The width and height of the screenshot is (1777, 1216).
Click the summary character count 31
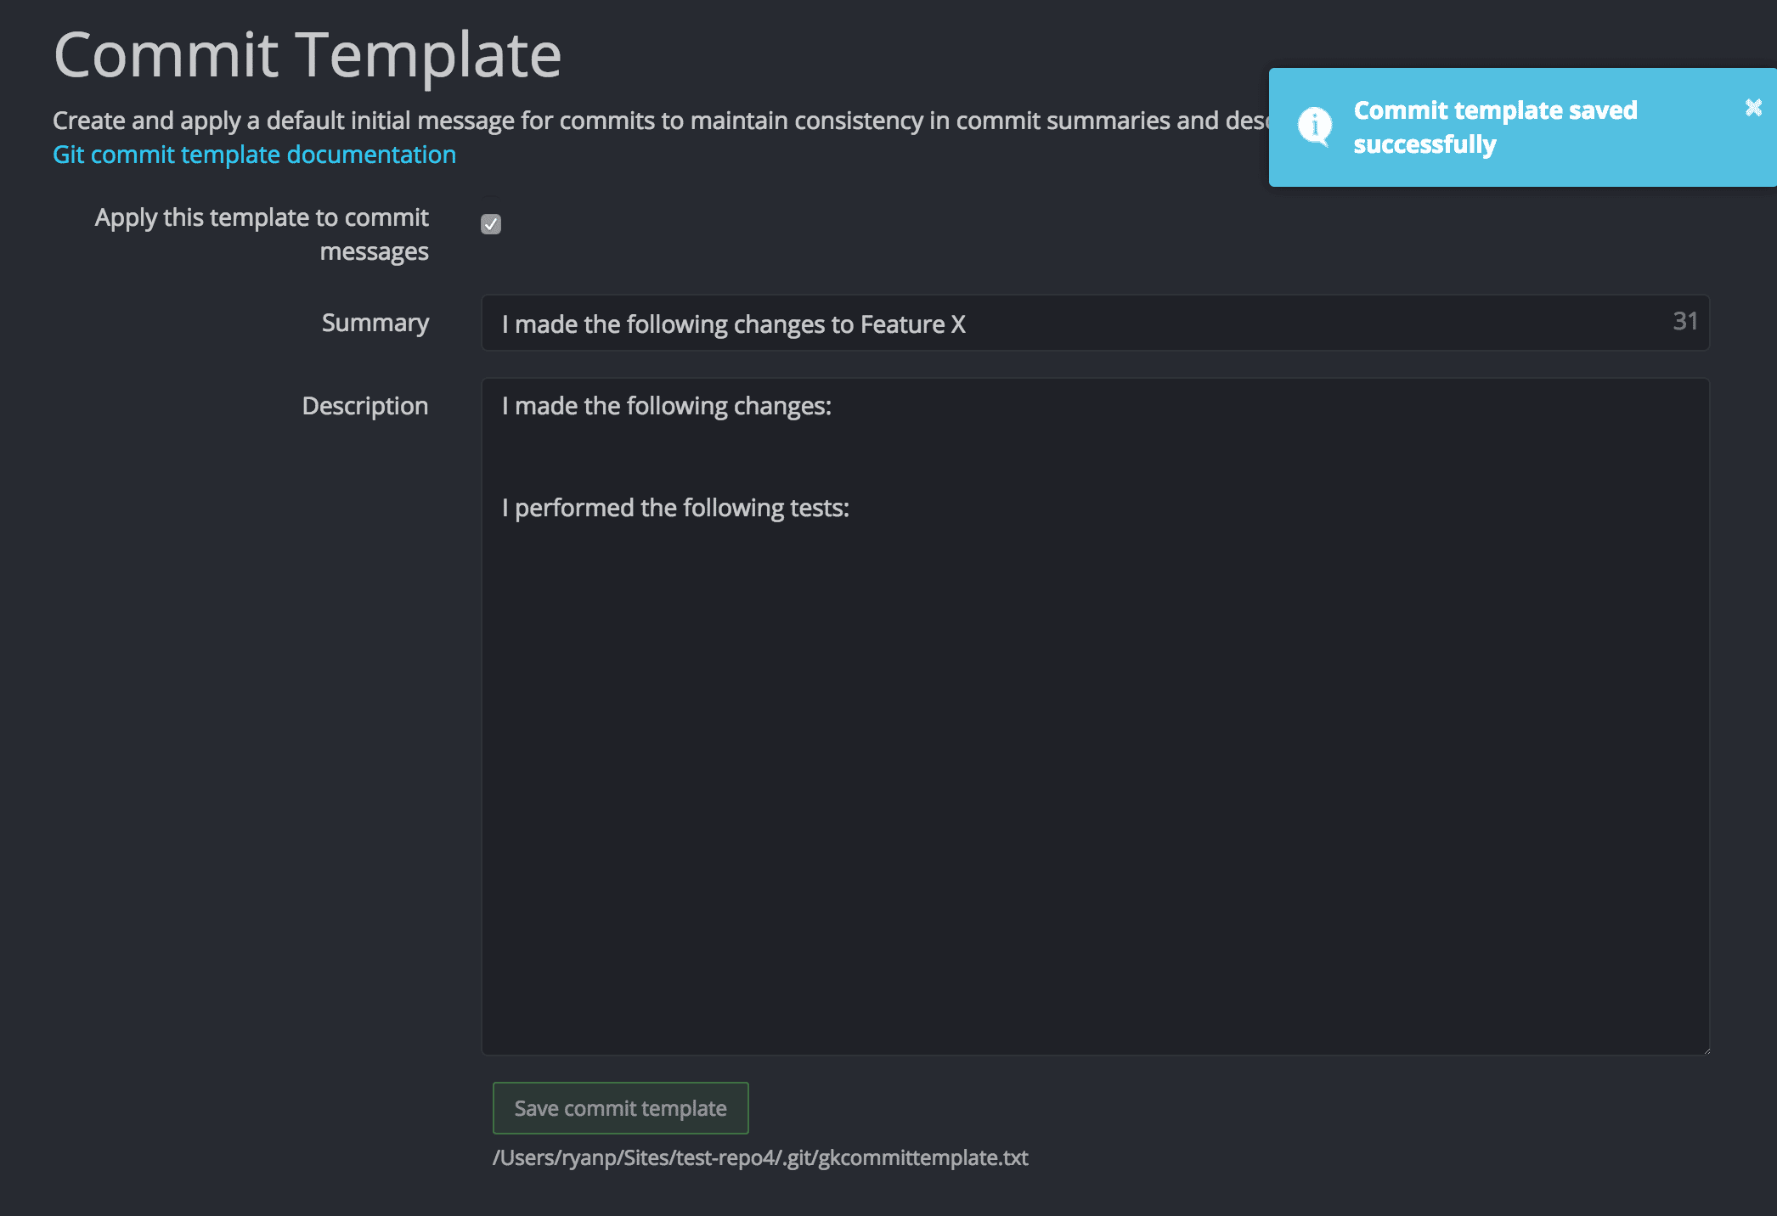(x=1684, y=322)
